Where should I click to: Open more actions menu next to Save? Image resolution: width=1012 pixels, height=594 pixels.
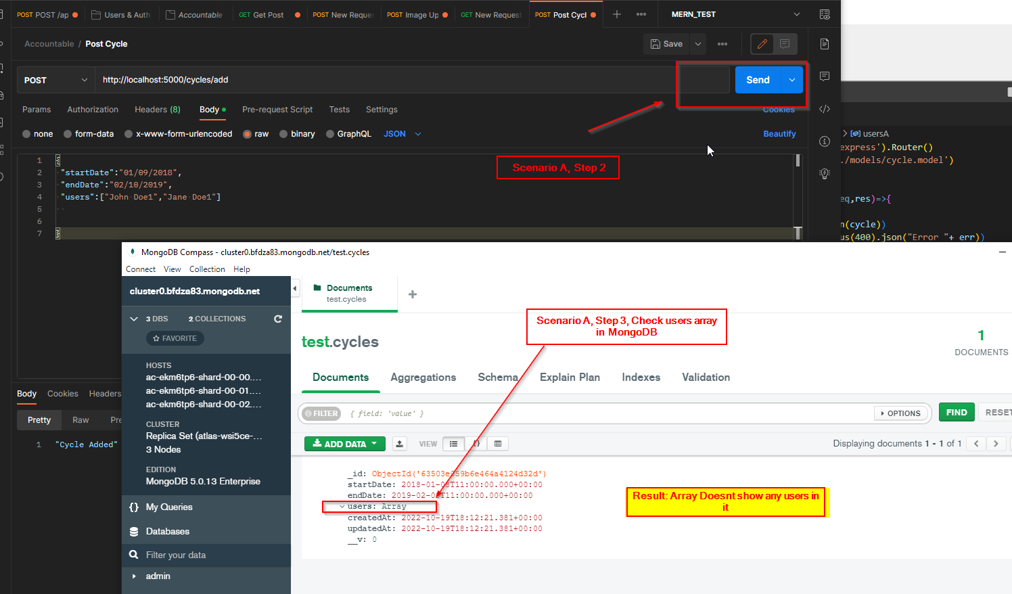tap(722, 44)
